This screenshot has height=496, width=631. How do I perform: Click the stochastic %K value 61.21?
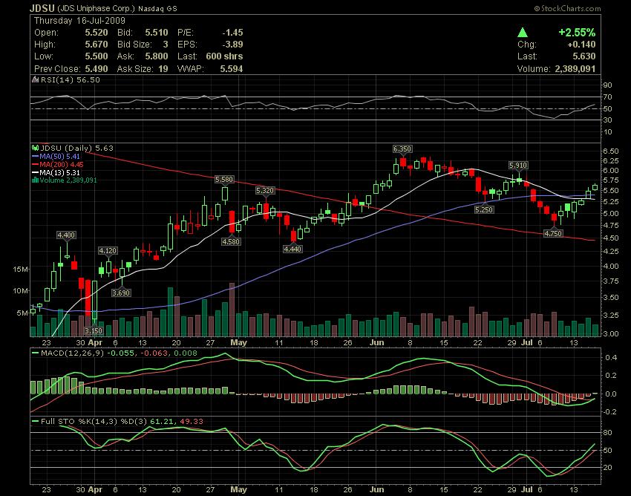(161, 422)
